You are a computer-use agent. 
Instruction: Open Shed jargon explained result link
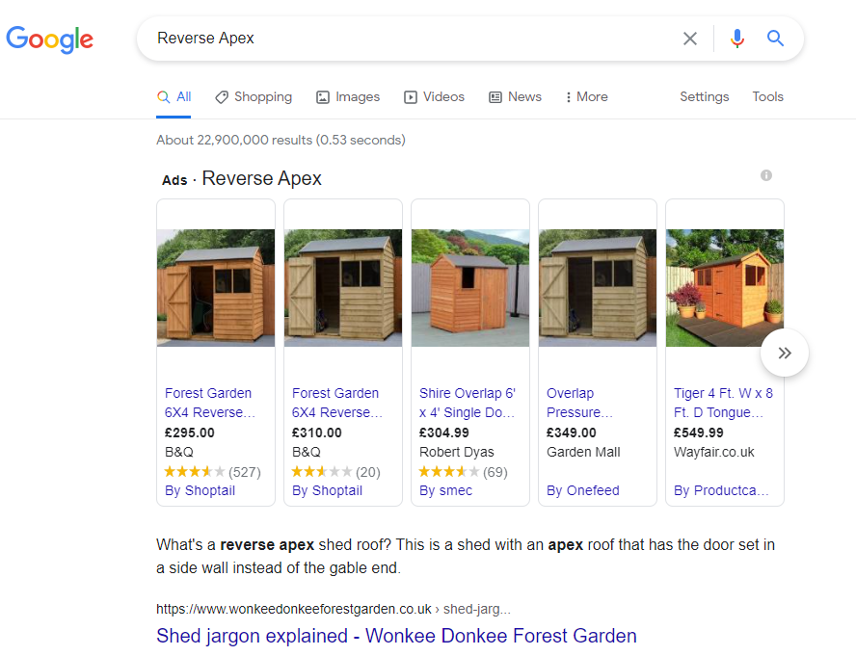click(396, 636)
